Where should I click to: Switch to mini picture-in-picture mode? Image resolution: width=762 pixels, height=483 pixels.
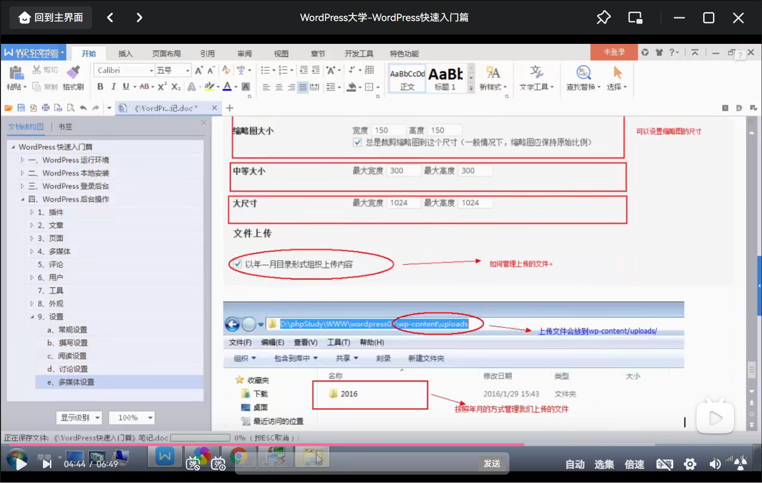pyautogui.click(x=635, y=18)
